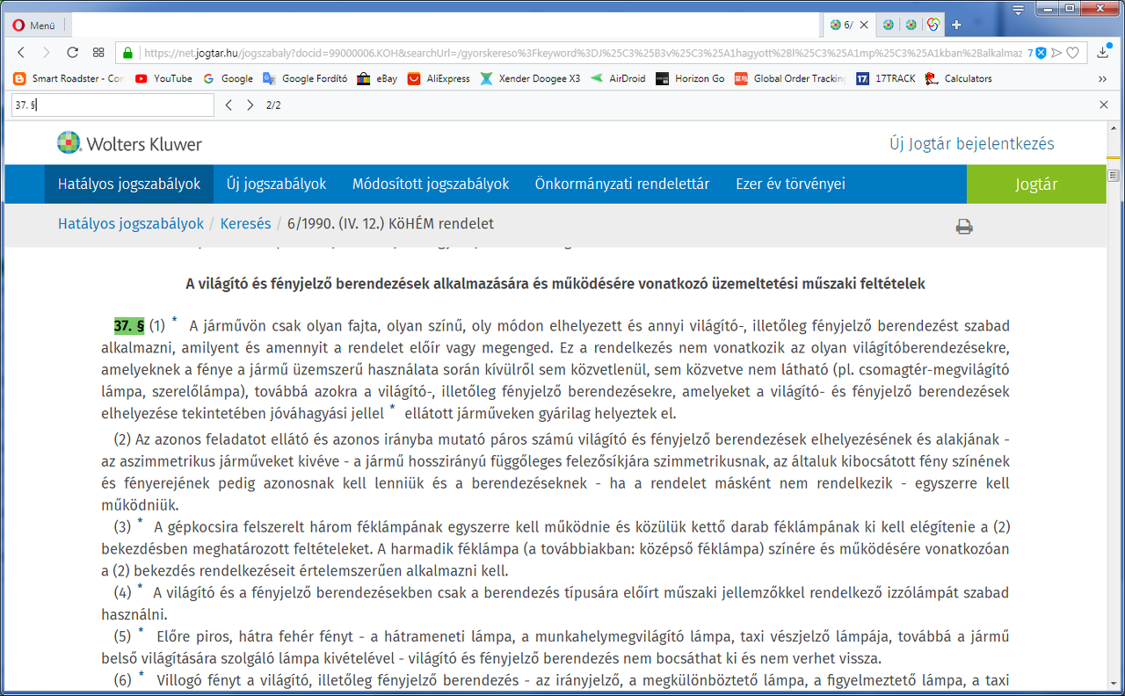Reload the current page
Screen dimensions: 1125x696
coord(73,53)
